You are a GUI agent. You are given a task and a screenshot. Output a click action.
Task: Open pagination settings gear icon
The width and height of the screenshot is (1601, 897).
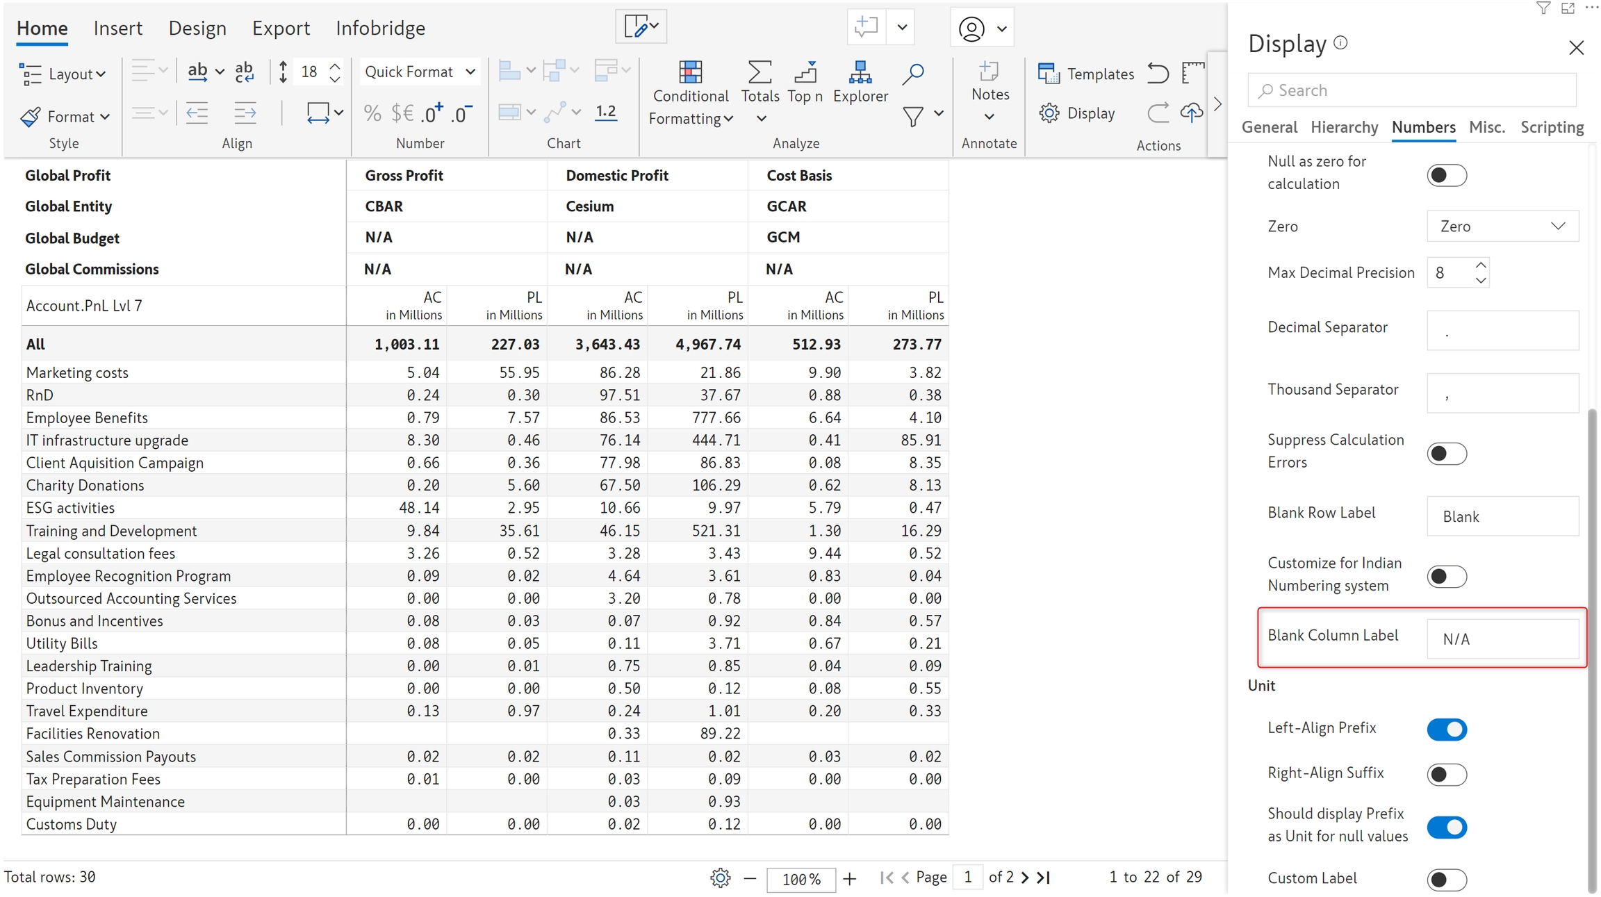point(721,878)
